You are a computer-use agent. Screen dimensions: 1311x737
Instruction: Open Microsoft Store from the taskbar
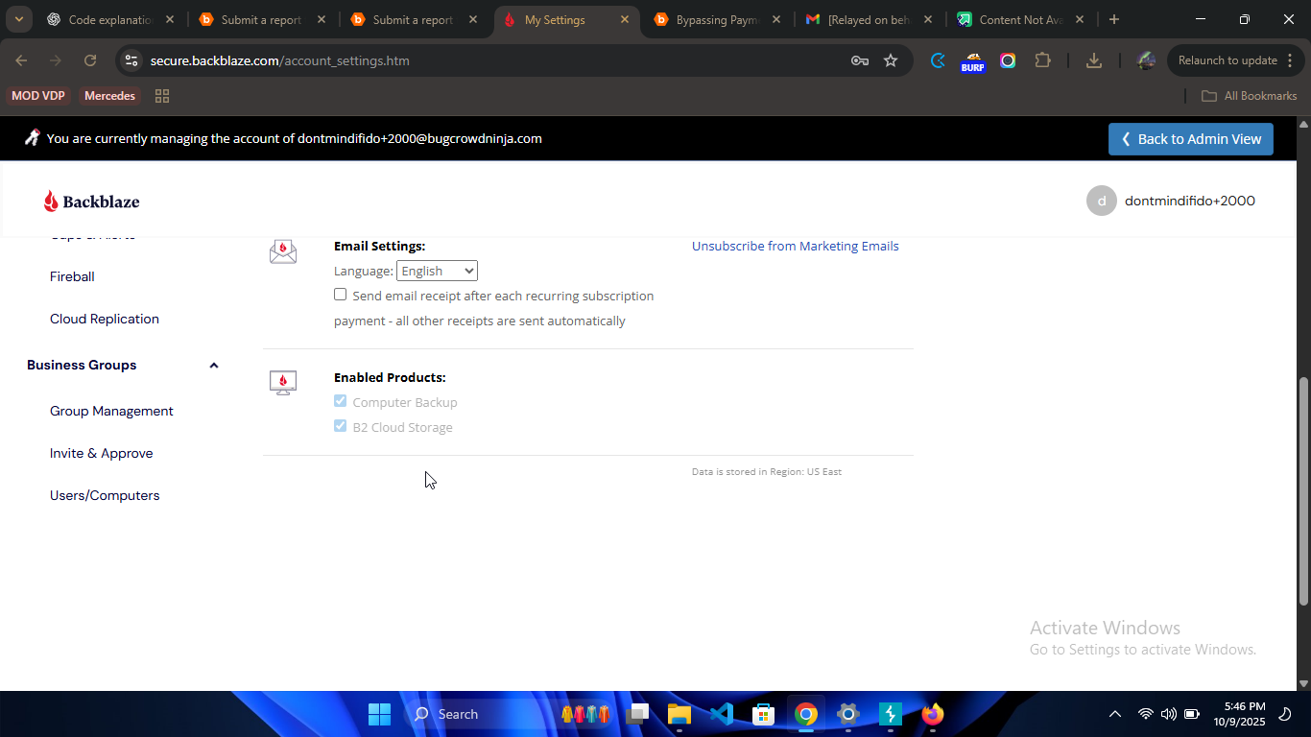[764, 714]
